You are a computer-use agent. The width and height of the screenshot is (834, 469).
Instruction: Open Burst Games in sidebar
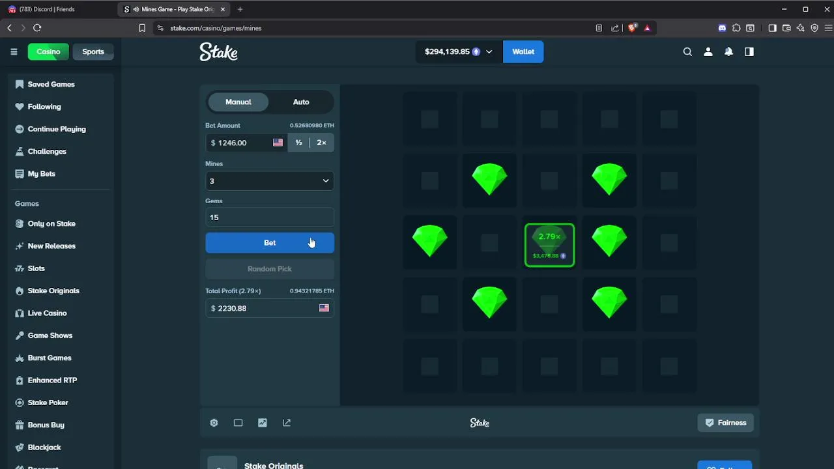[50, 358]
